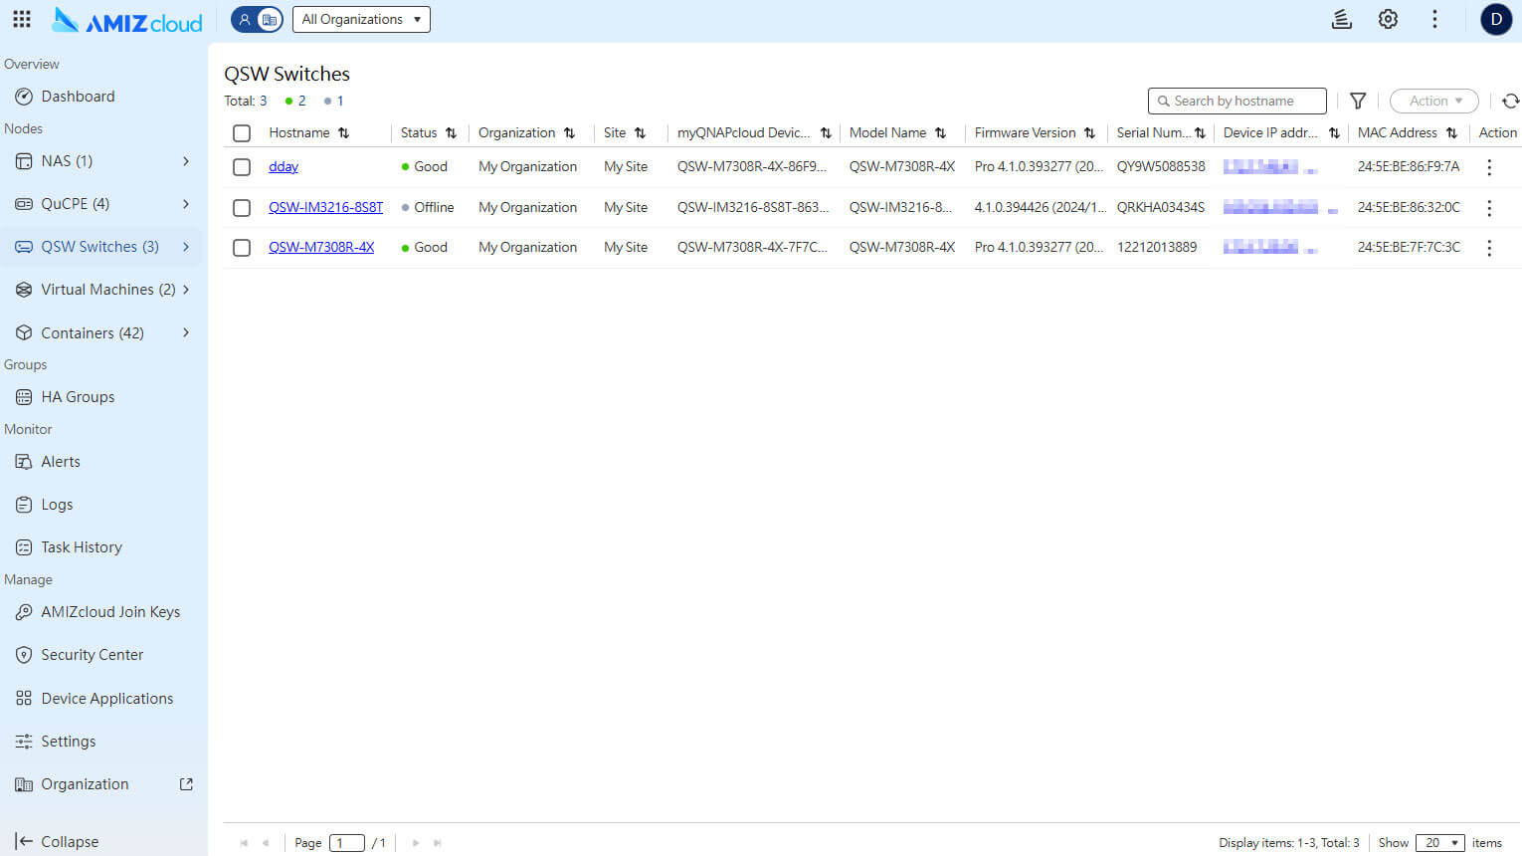Check the select-all header checkbox

[x=242, y=133]
